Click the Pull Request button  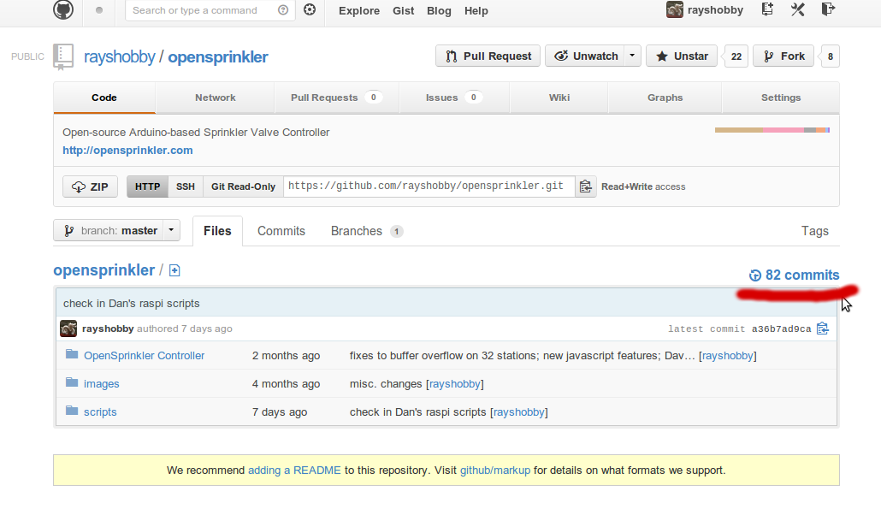[488, 56]
